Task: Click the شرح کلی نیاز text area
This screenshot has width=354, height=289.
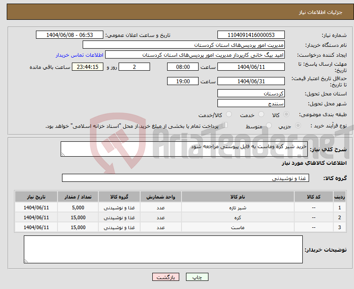Action: [184, 149]
